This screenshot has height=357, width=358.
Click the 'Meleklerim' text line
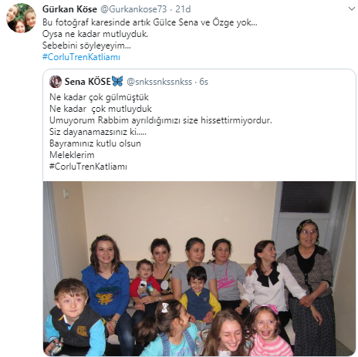pos(72,155)
